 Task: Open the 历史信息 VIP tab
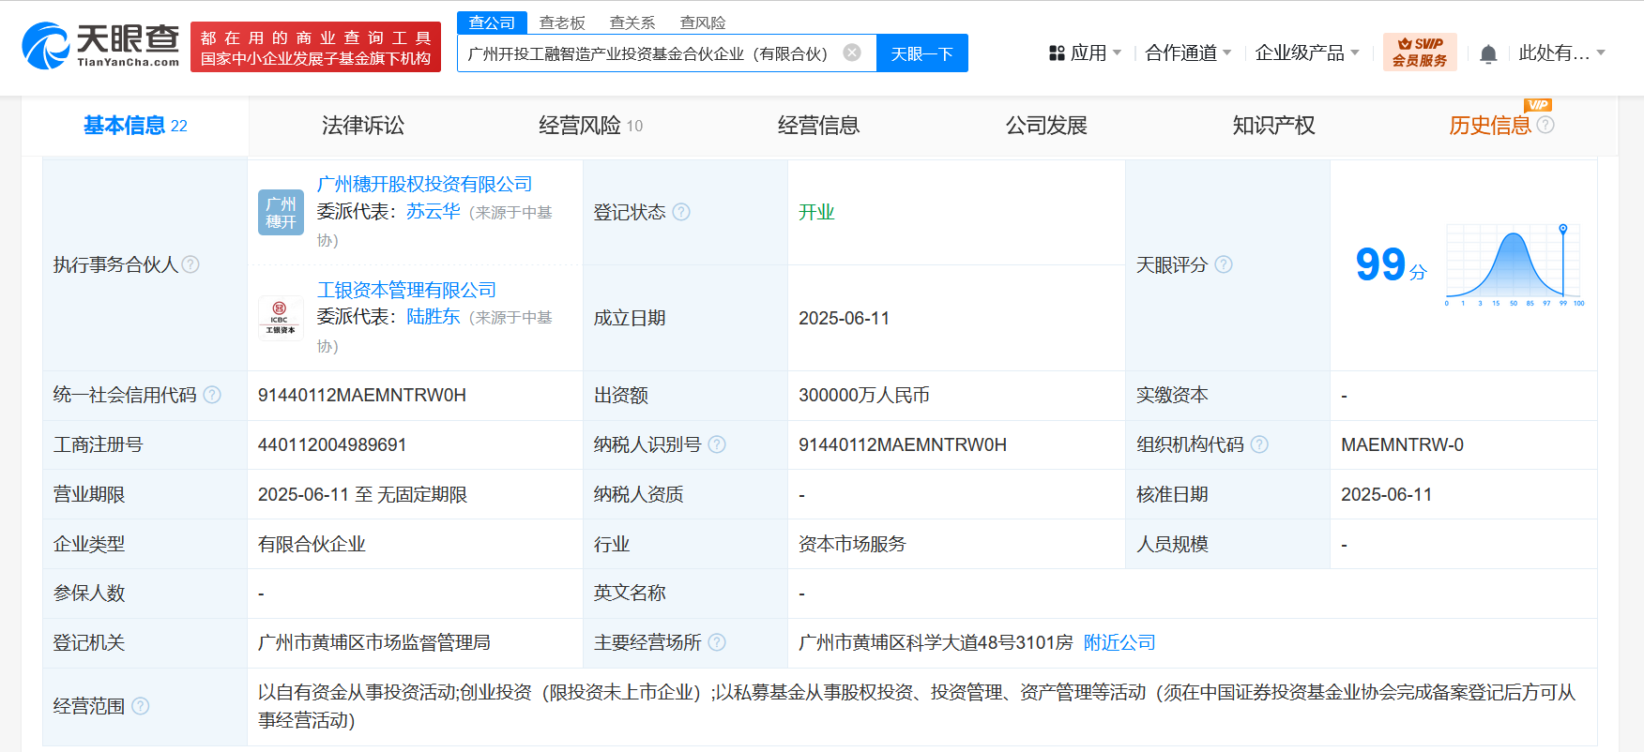click(1490, 126)
